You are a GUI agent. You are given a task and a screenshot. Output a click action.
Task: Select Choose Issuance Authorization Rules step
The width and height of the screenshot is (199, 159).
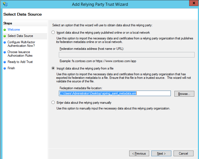pyautogui.click(x=20, y=54)
